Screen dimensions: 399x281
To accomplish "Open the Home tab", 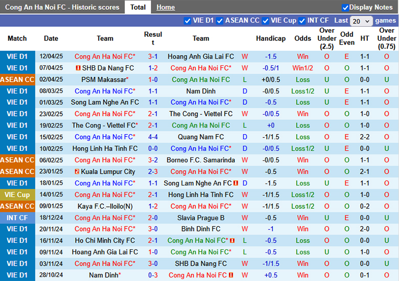I will (166, 7).
